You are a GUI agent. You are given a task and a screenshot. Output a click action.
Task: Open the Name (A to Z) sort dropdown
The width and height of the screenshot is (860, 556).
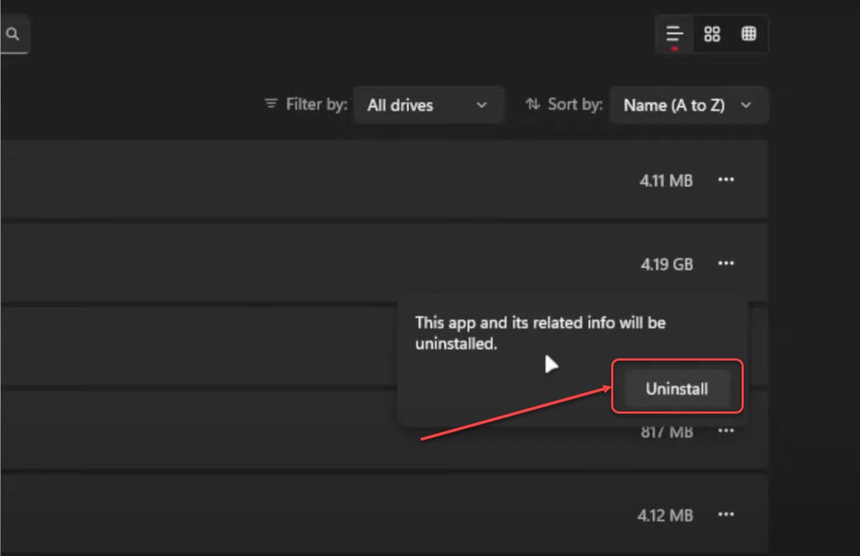pyautogui.click(x=688, y=105)
